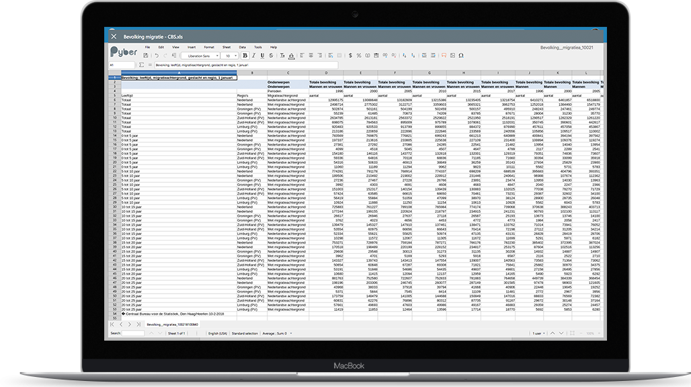This screenshot has width=691, height=387.
Task: Select the Bevolking__migratiea sheet tab
Action: point(172,325)
